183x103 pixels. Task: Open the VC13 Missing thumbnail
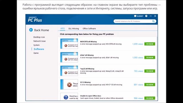point(69,84)
